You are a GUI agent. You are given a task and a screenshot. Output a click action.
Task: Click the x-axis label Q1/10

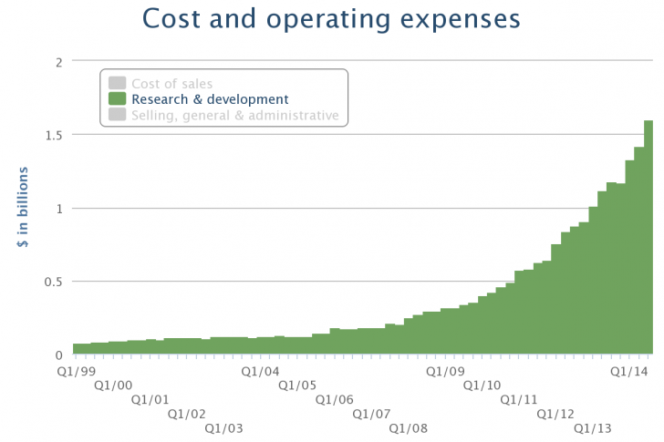coord(482,385)
